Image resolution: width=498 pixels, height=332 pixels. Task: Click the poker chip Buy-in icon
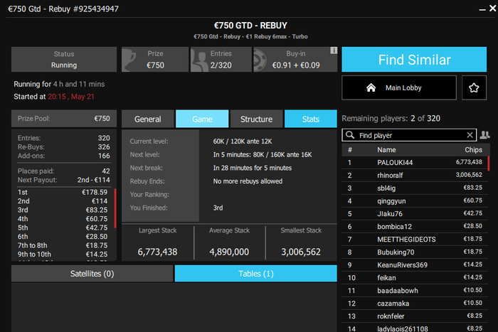[260, 60]
